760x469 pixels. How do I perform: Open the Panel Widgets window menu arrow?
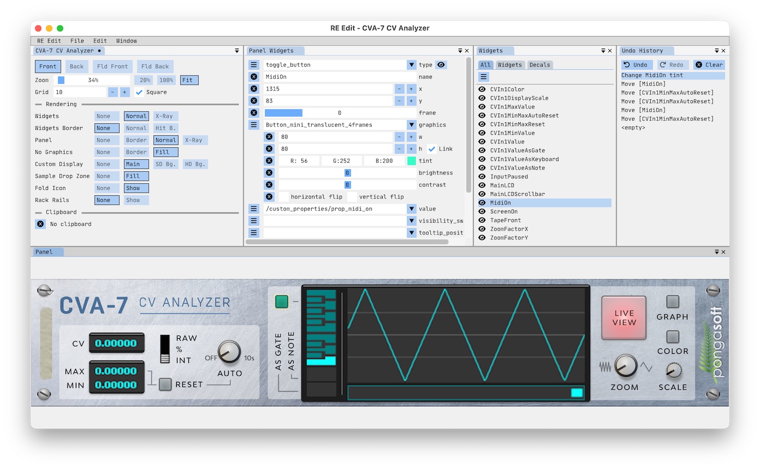[x=460, y=51]
